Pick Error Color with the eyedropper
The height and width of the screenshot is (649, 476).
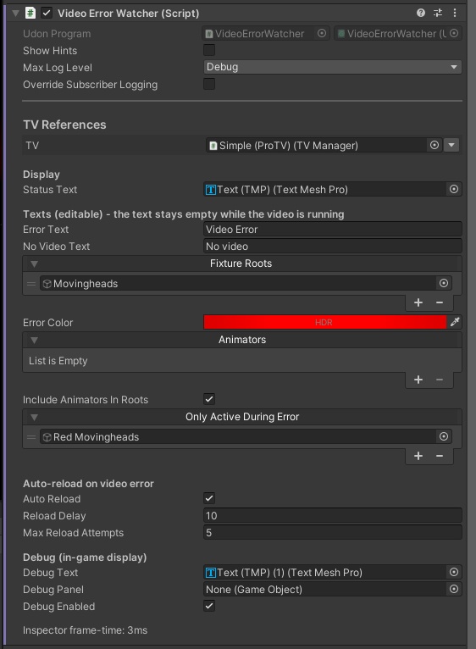(x=455, y=322)
